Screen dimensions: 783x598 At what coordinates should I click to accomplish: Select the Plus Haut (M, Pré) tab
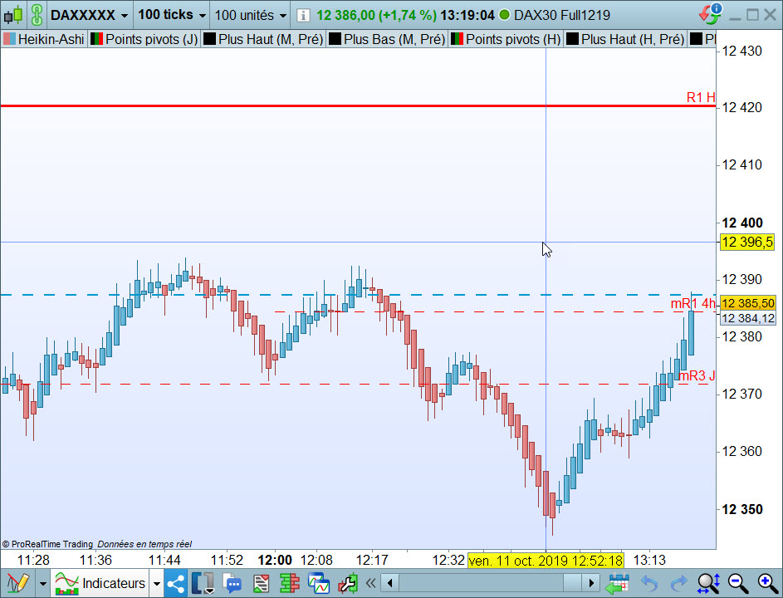point(264,39)
